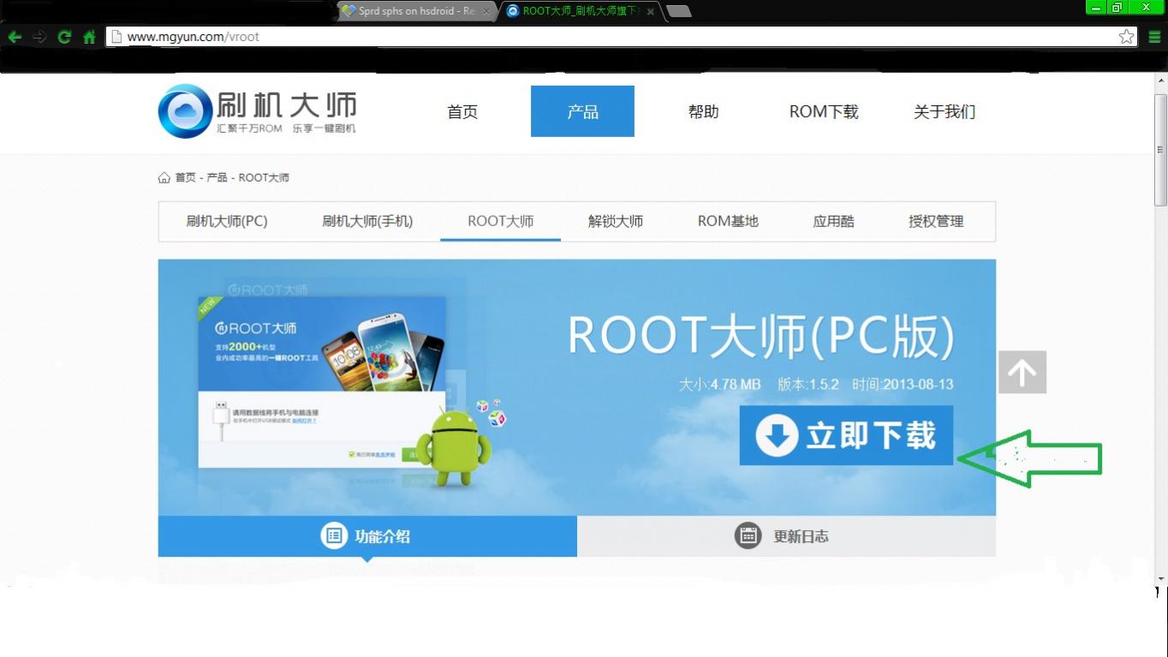Click the green Android robot mascot
This screenshot has width=1168, height=657.
click(x=453, y=446)
